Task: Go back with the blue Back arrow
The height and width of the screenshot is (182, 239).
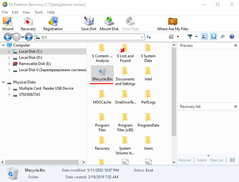Action: point(8,37)
